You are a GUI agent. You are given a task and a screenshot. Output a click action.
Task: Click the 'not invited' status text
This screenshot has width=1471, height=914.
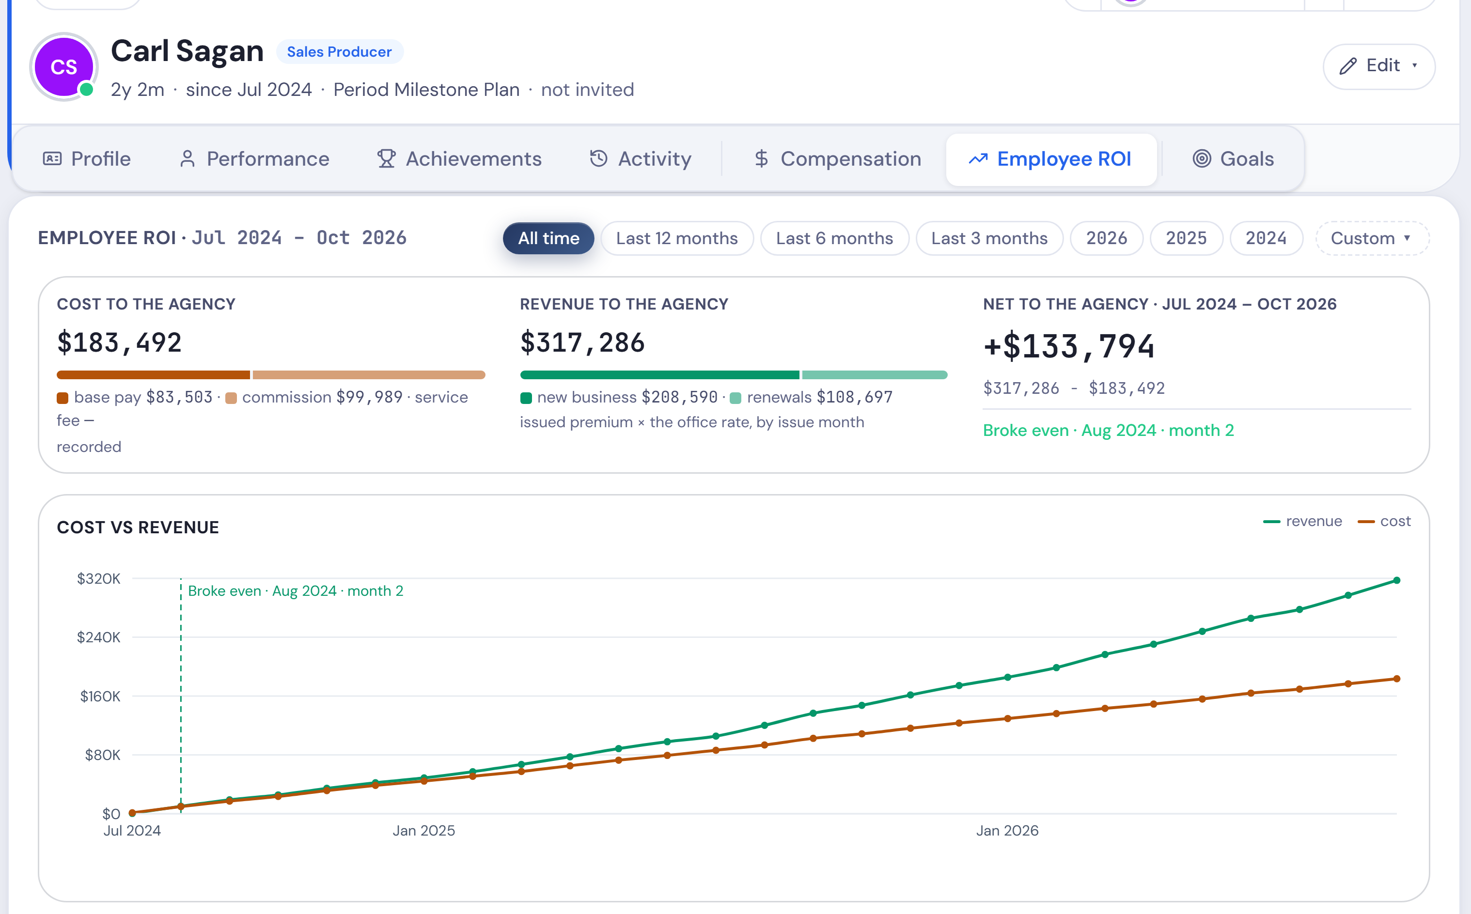(587, 90)
